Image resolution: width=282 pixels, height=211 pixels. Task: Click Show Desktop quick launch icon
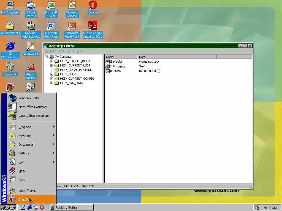click(x=23, y=208)
